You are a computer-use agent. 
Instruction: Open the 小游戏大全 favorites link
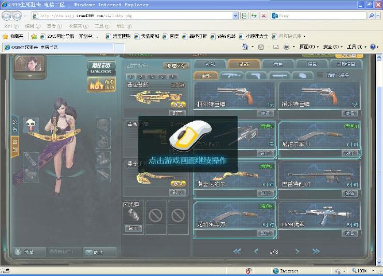tap(254, 36)
